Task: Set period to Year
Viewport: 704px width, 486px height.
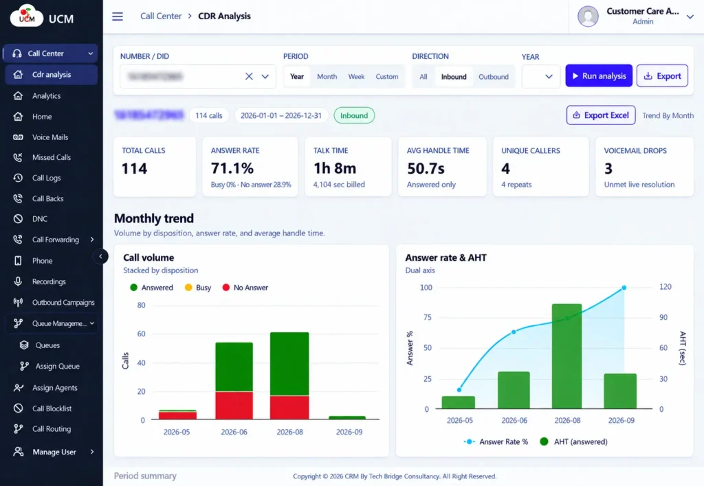Action: pyautogui.click(x=297, y=77)
